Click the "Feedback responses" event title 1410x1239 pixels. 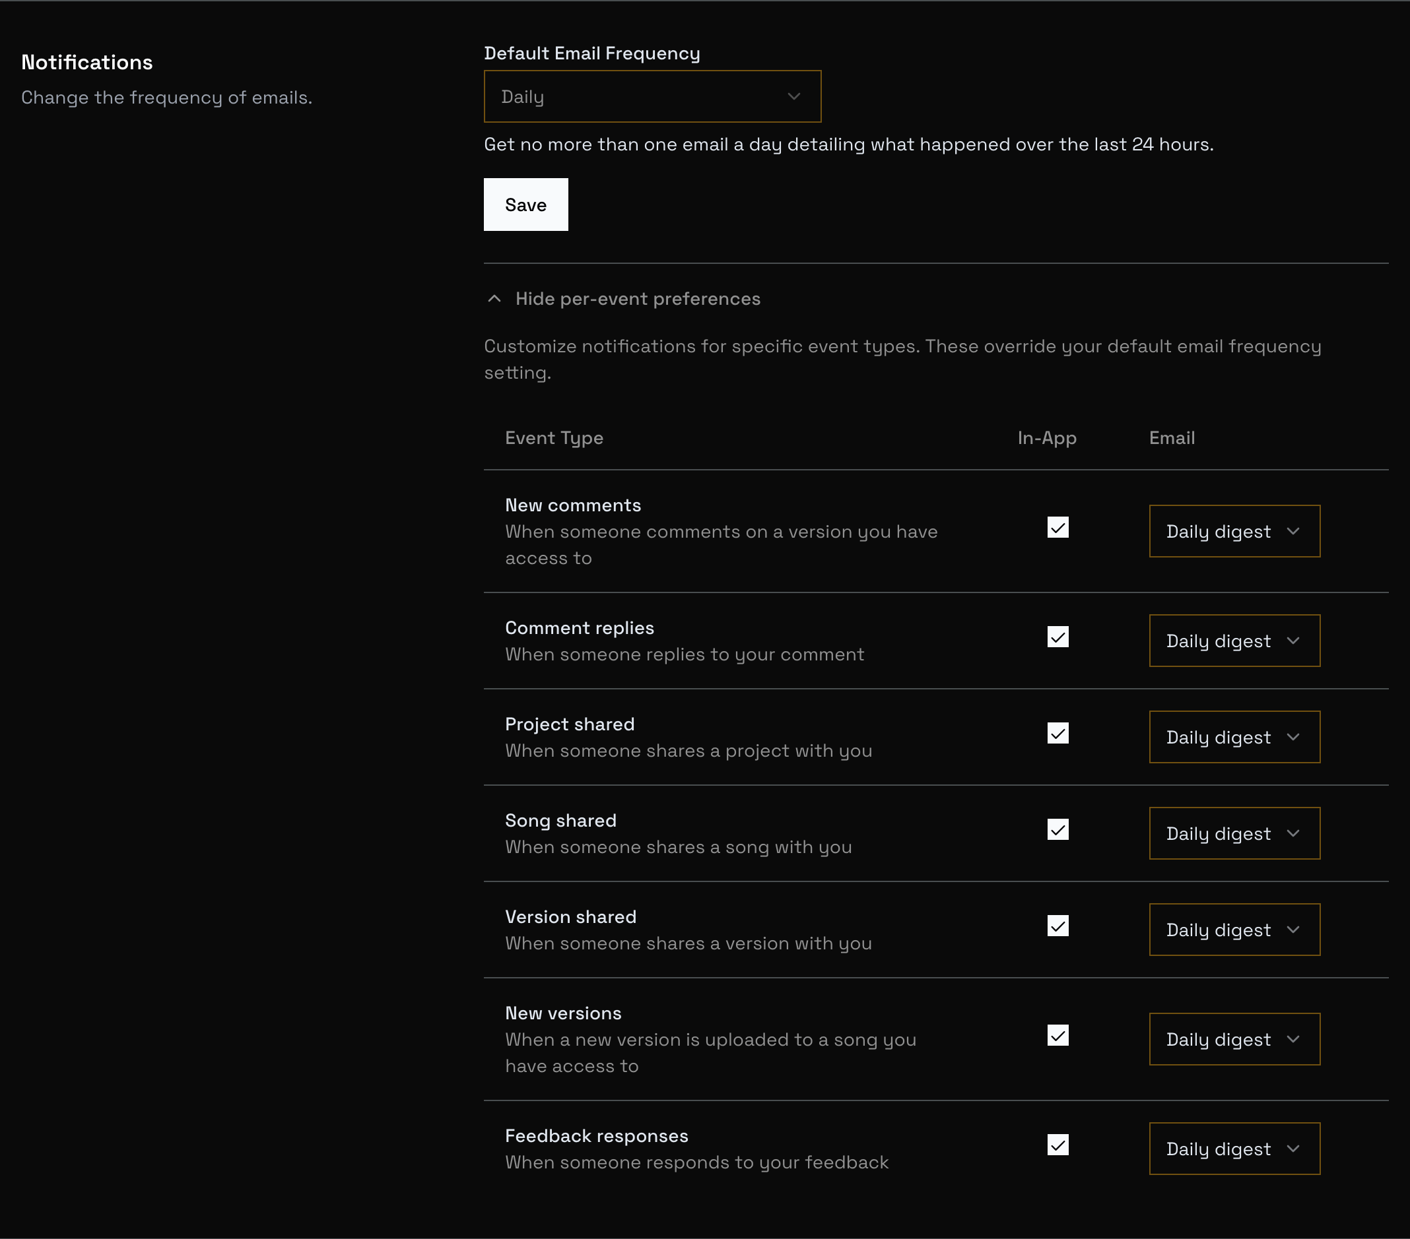[596, 1136]
